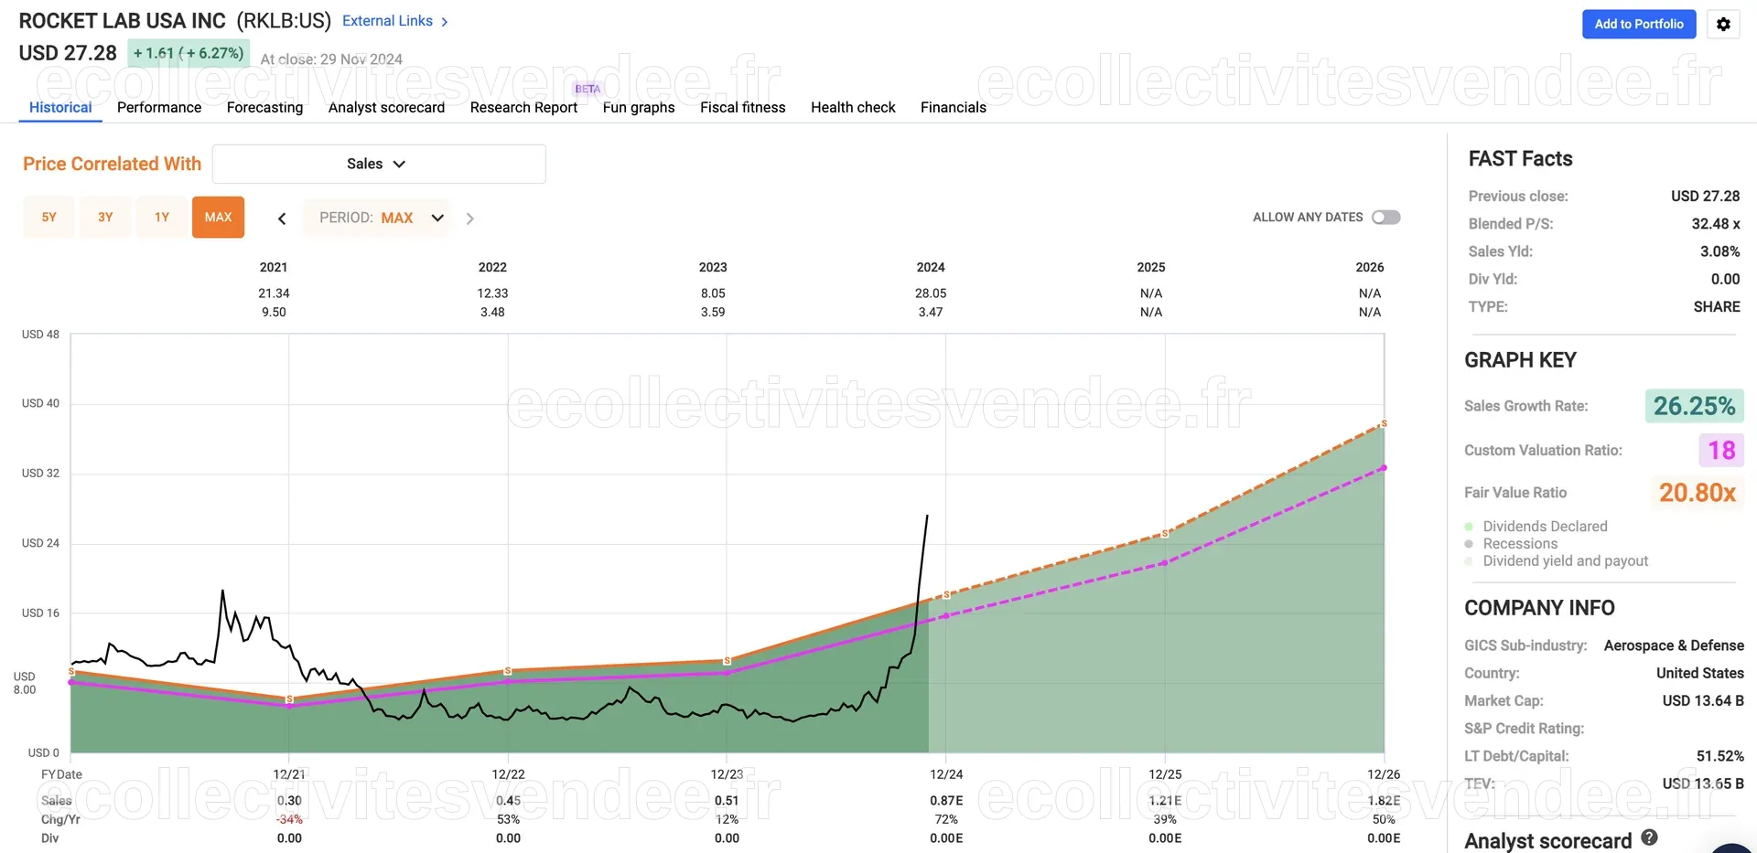The width and height of the screenshot is (1757, 853).
Task: Switch to the Historical tab
Action: point(60,107)
